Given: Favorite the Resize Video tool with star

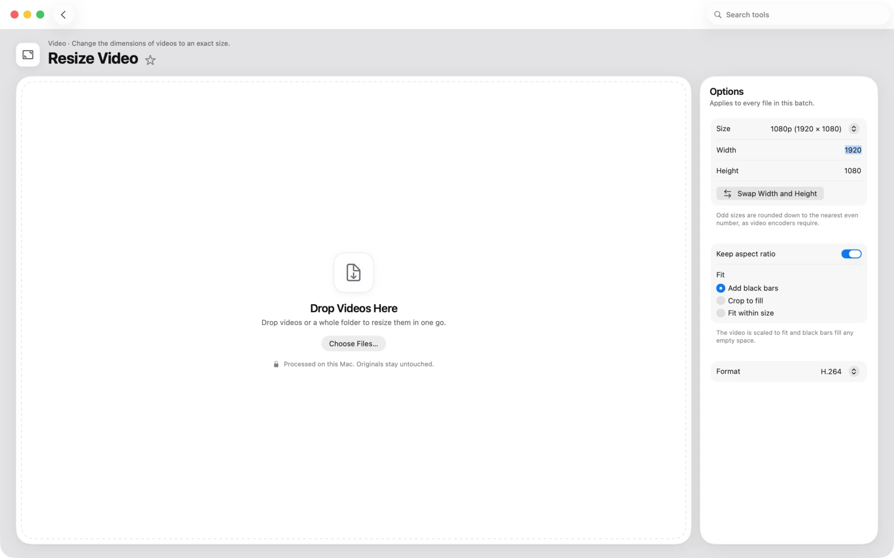Looking at the screenshot, I should [150, 60].
